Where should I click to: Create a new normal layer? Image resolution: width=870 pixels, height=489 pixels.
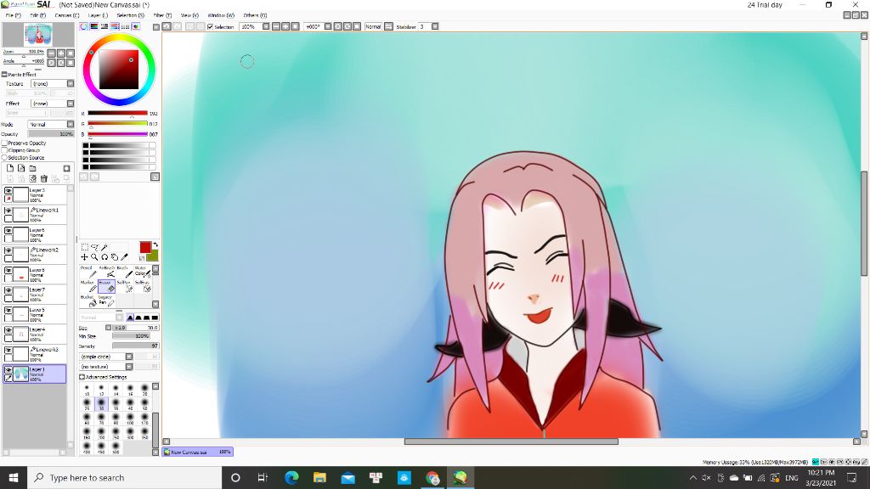[10, 168]
